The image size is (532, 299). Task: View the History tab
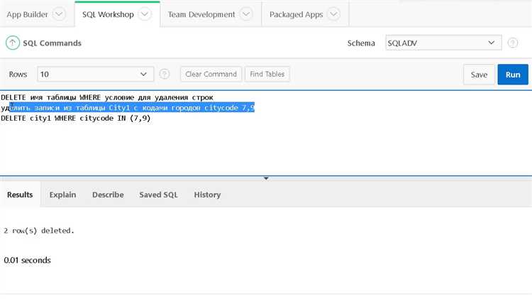(x=207, y=195)
